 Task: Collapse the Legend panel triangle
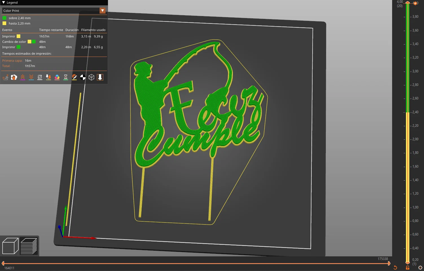[x=4, y=3]
